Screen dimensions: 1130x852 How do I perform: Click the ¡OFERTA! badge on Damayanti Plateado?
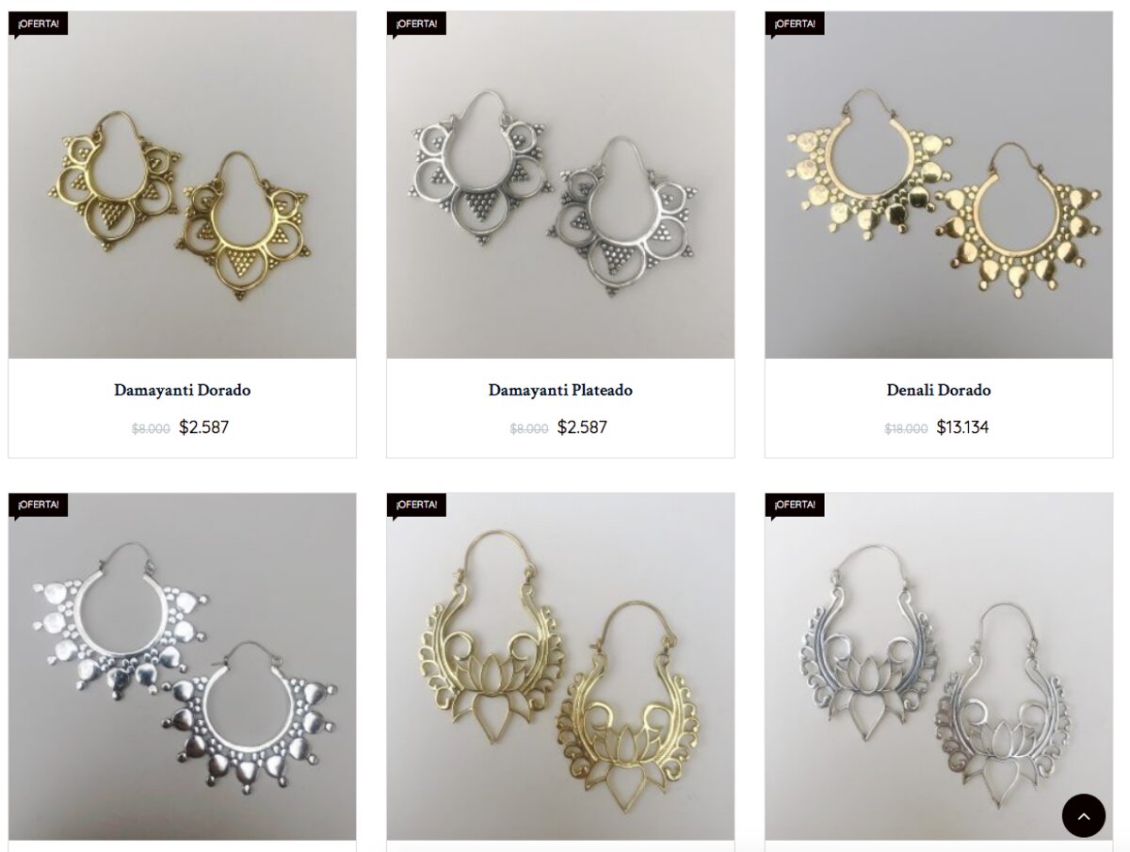417,24
